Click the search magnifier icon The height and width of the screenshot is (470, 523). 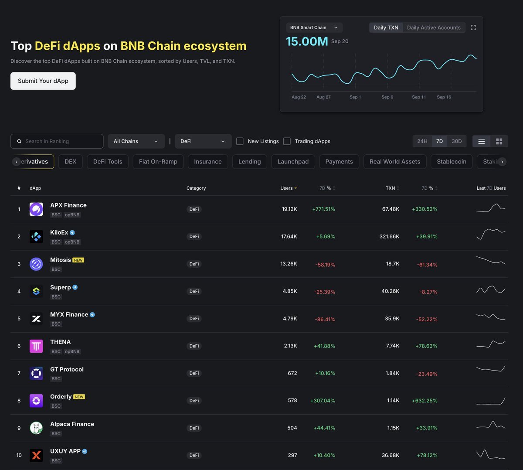19,141
